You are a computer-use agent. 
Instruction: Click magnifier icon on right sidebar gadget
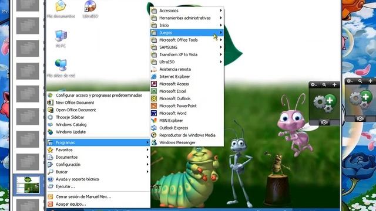360,81
